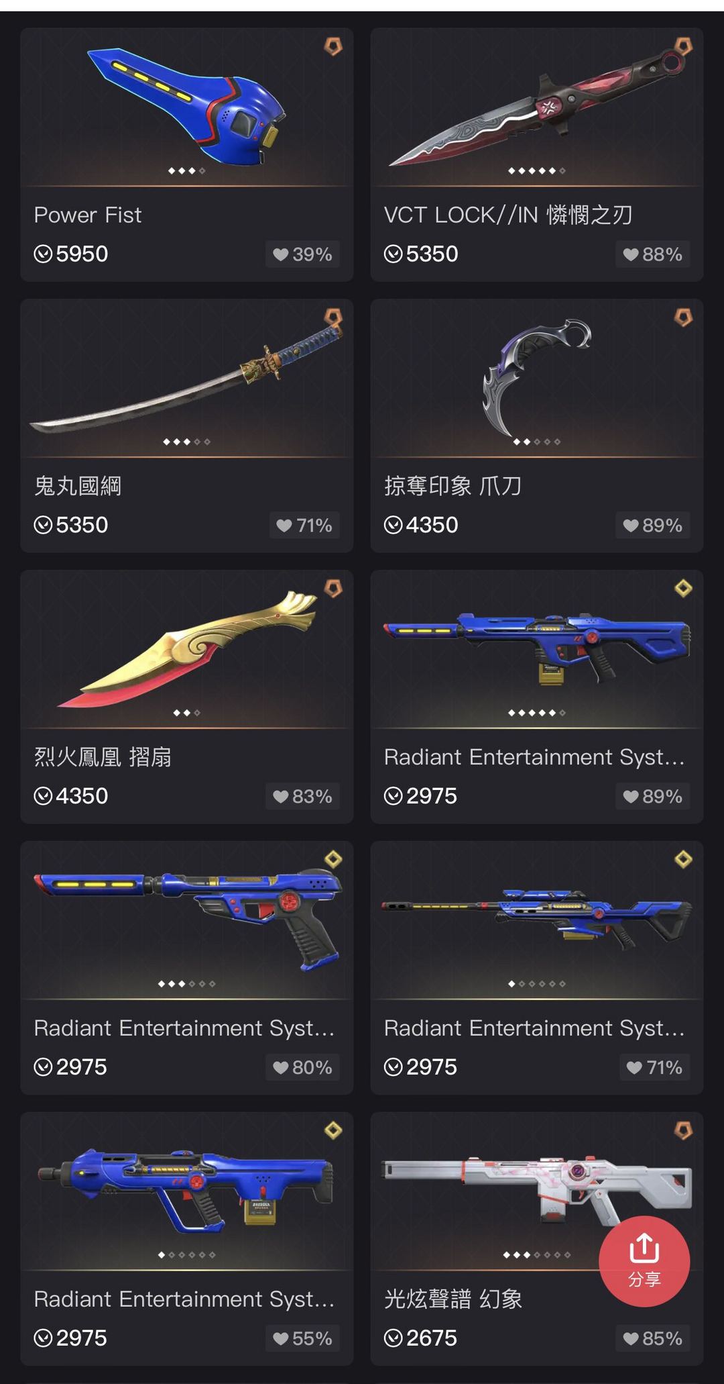Tap the yellow tier icon on 89% Radiant rifle
Screen dimensions: 724x1384
click(683, 589)
